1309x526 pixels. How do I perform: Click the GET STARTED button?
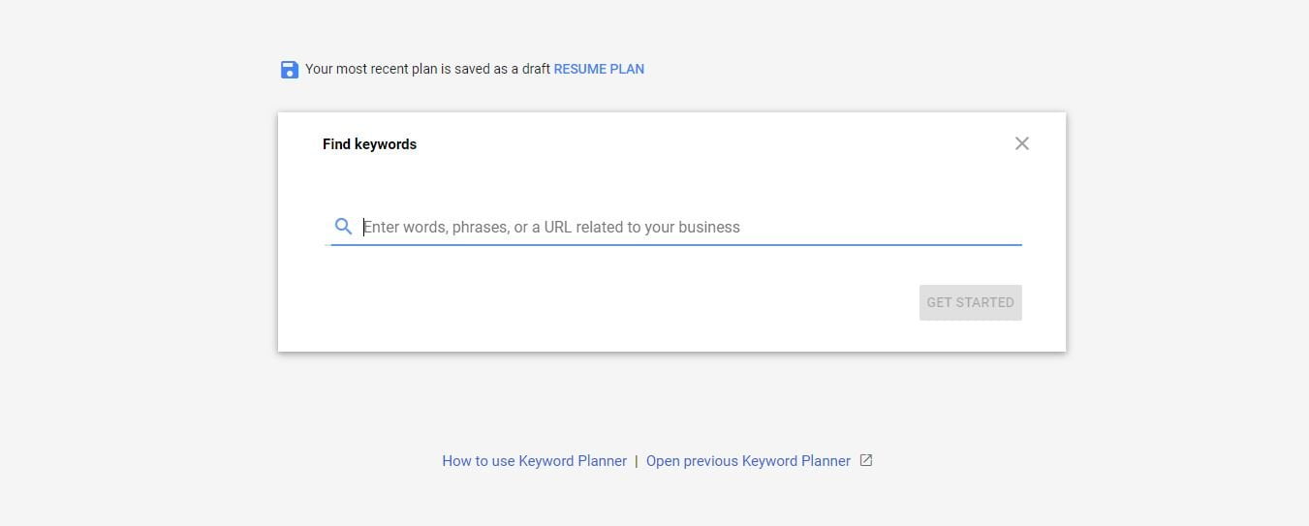point(970,302)
